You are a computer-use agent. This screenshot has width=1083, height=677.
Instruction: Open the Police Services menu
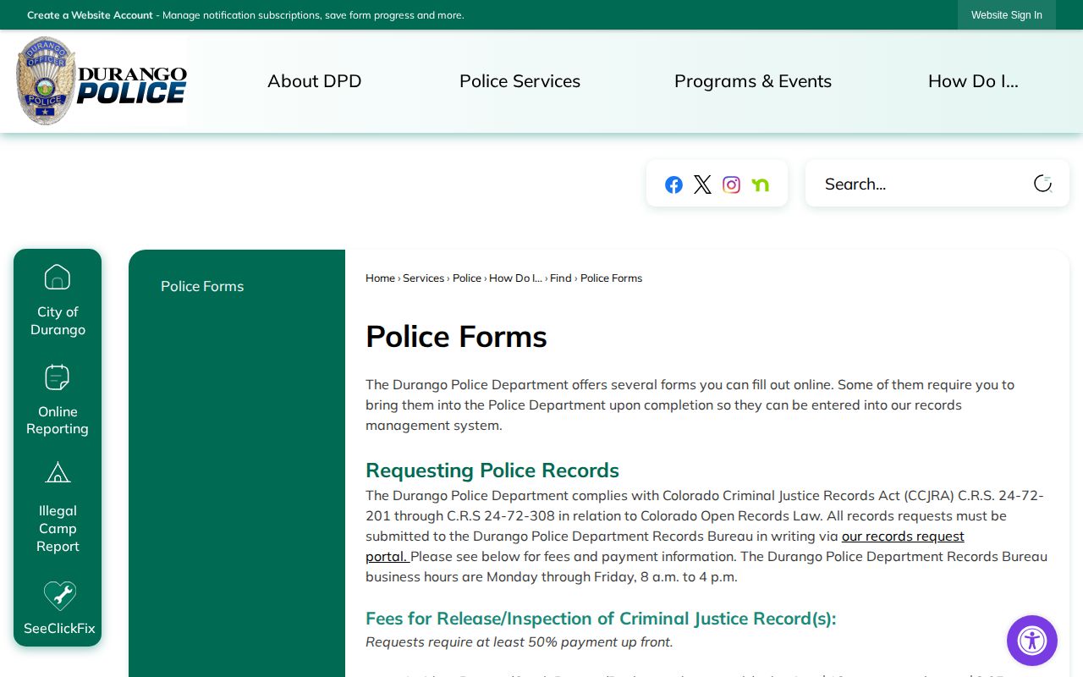tap(520, 81)
